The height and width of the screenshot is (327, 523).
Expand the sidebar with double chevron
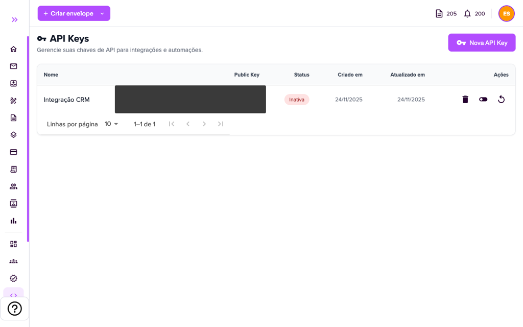click(x=14, y=20)
